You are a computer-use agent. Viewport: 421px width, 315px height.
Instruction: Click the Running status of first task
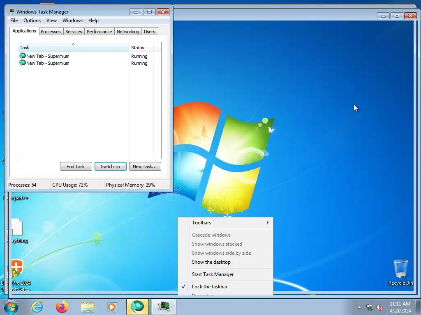[x=139, y=56]
